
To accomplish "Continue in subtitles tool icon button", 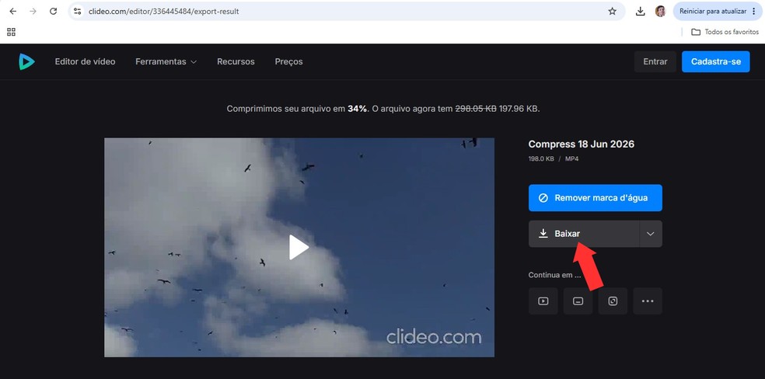I will [578, 301].
